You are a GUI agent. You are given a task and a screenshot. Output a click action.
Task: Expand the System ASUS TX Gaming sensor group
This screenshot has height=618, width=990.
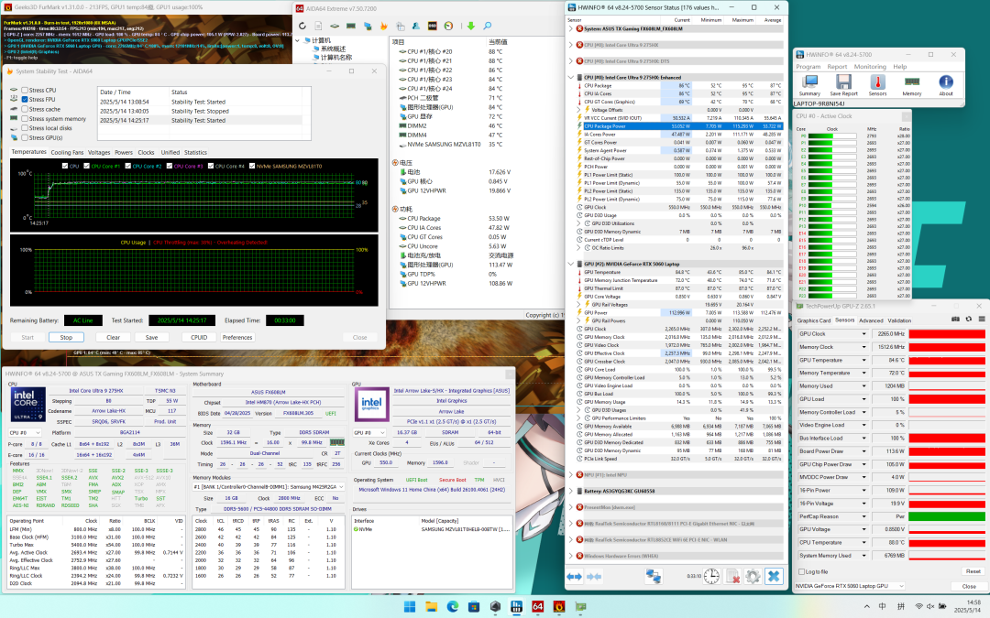click(x=571, y=29)
